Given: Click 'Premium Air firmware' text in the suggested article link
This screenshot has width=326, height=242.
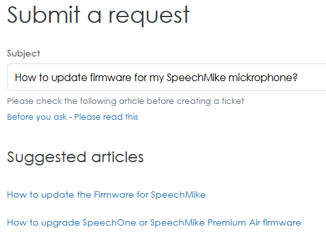Looking at the screenshot, I should pyautogui.click(x=254, y=223).
